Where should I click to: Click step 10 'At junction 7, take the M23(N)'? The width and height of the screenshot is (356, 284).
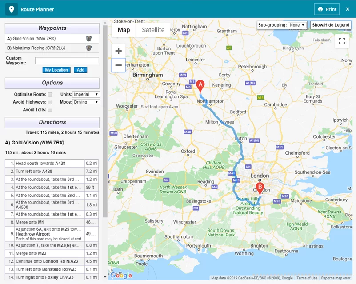point(52,245)
